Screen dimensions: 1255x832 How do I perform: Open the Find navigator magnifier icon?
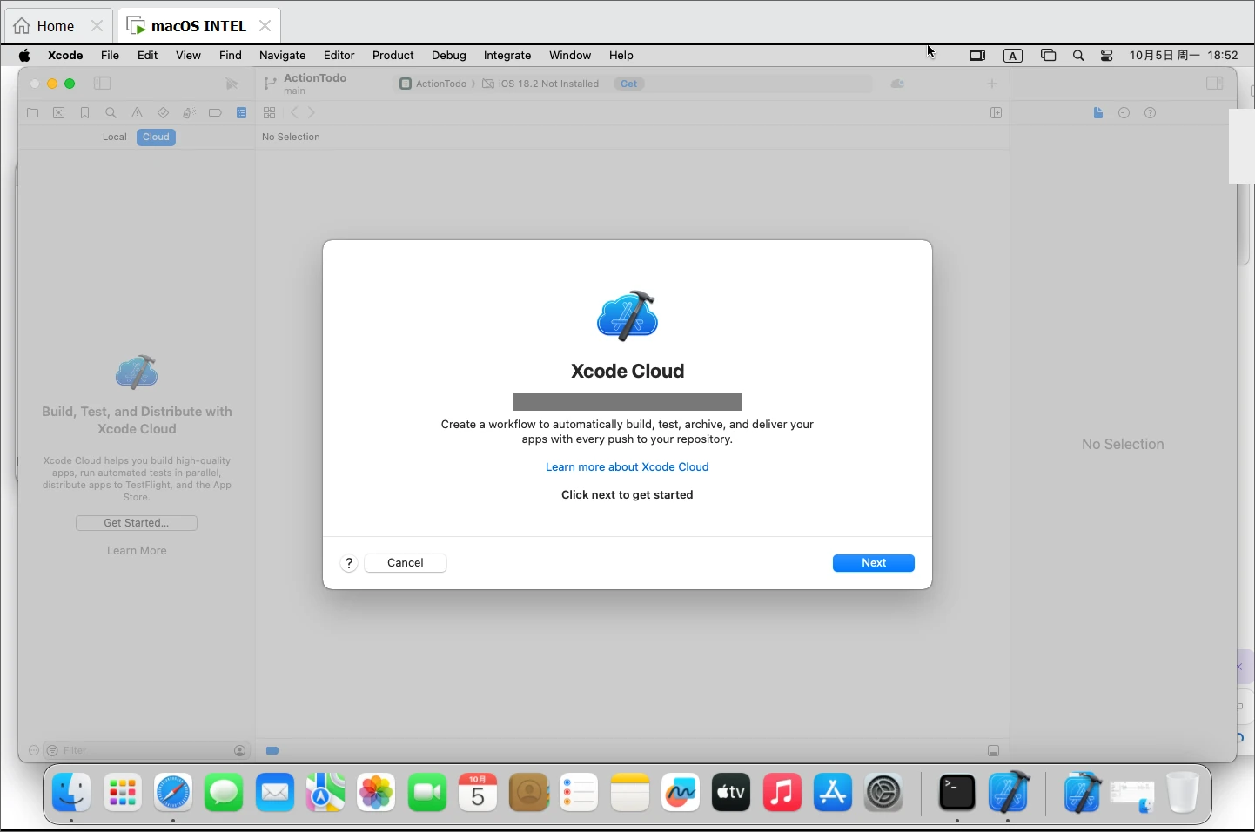click(x=111, y=113)
